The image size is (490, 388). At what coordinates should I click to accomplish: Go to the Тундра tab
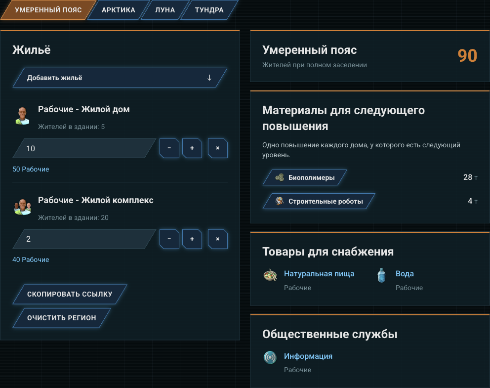coord(209,10)
